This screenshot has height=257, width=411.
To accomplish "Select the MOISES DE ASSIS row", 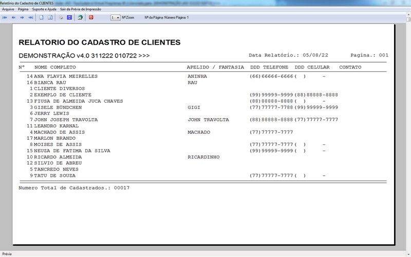I will [58, 144].
